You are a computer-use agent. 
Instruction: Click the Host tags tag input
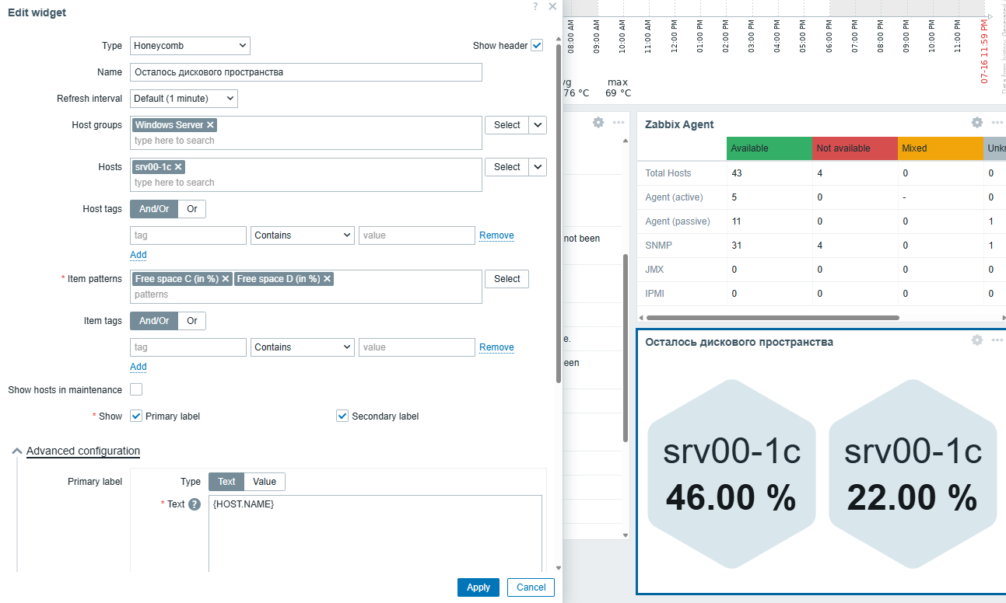click(188, 235)
